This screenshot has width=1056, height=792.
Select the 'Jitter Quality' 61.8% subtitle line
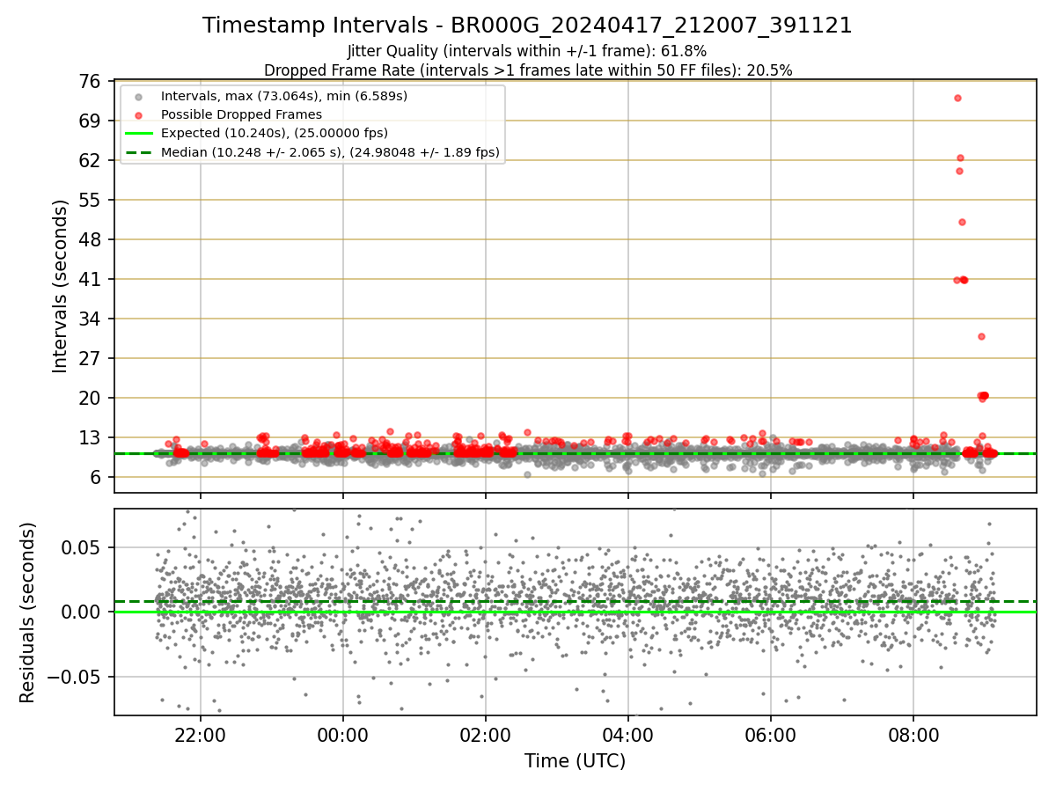tap(527, 51)
